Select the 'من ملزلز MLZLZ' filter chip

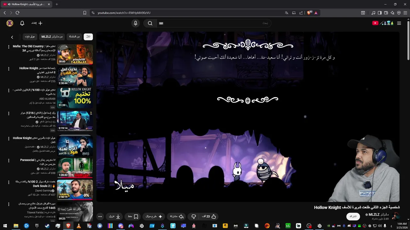point(52,37)
